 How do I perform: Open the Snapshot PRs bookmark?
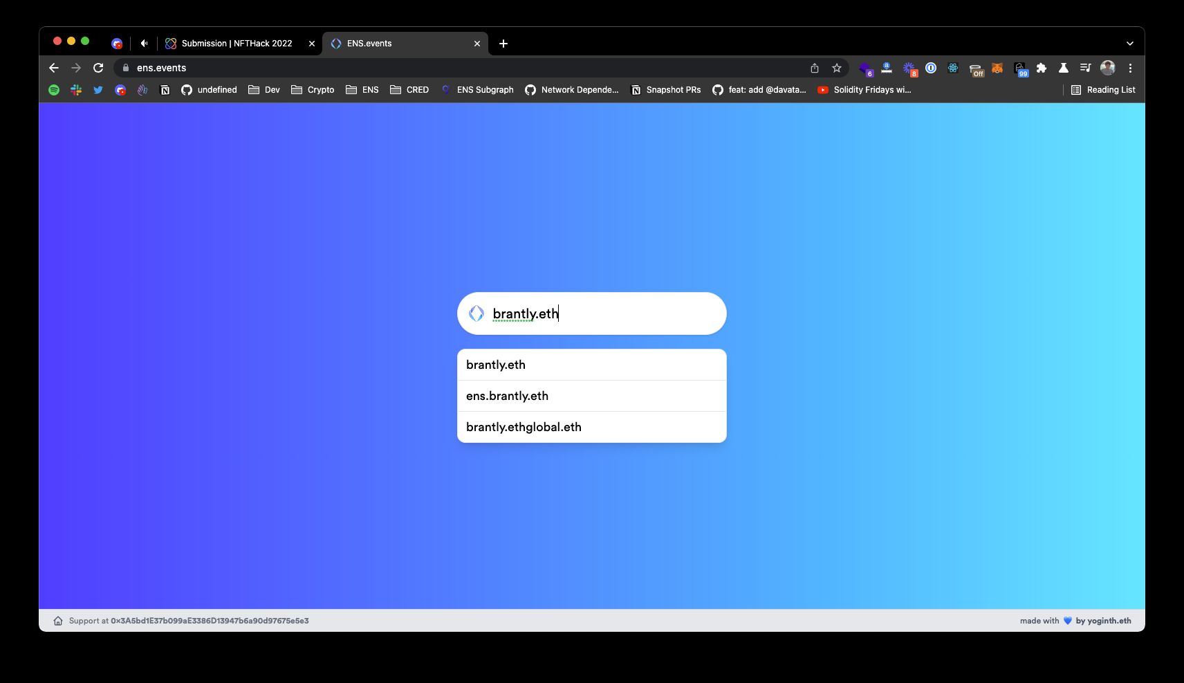click(666, 90)
